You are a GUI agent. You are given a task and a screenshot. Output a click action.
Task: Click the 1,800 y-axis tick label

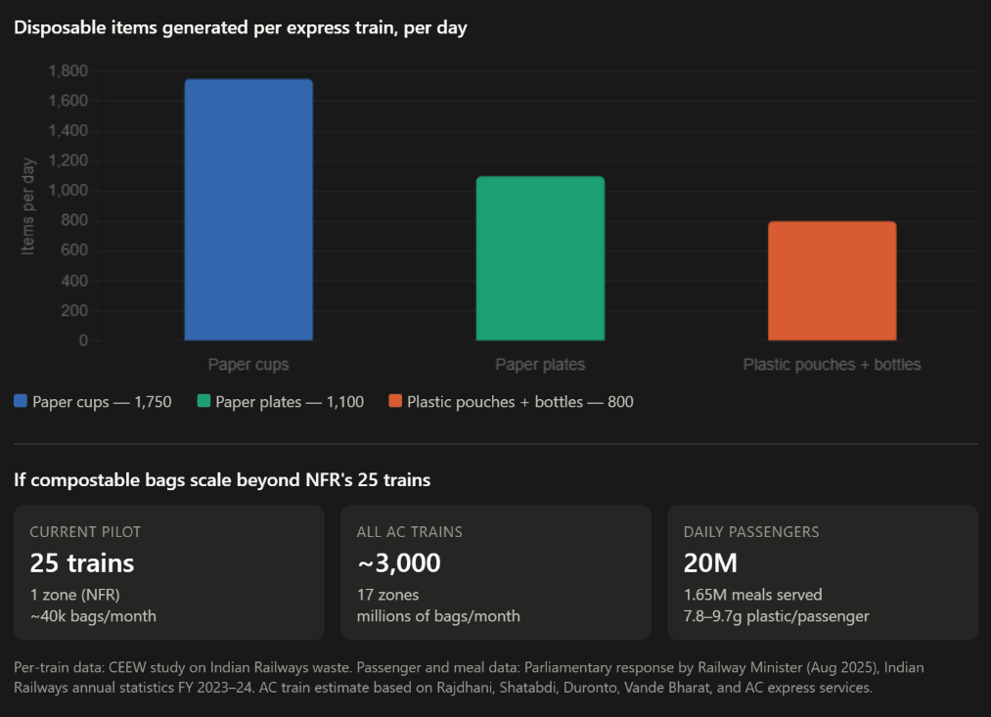coord(68,71)
